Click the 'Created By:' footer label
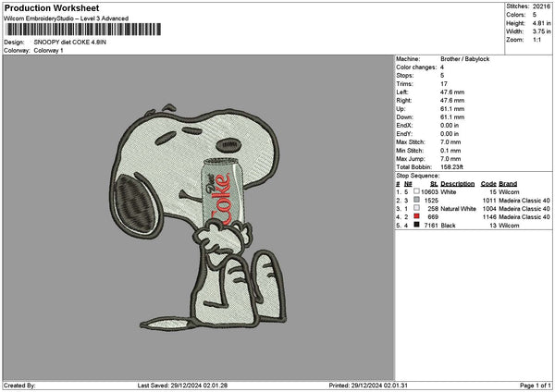The height and width of the screenshot is (392, 555). click(x=19, y=386)
